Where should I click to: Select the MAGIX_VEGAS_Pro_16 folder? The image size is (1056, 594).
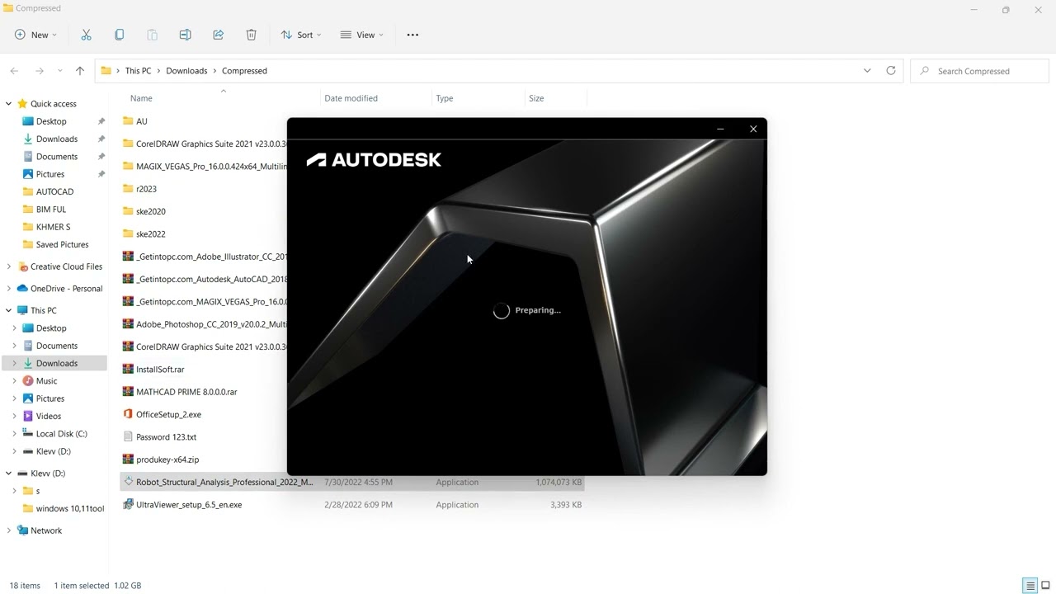211,166
